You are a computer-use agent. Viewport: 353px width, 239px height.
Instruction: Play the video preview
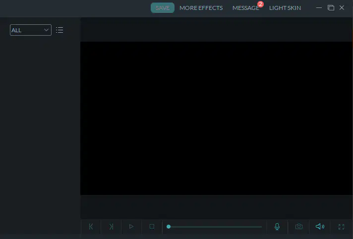pyautogui.click(x=131, y=227)
